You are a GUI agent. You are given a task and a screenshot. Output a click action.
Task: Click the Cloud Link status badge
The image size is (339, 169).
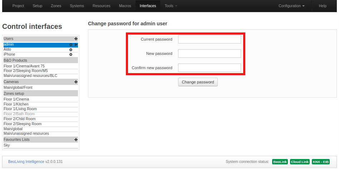300,162
